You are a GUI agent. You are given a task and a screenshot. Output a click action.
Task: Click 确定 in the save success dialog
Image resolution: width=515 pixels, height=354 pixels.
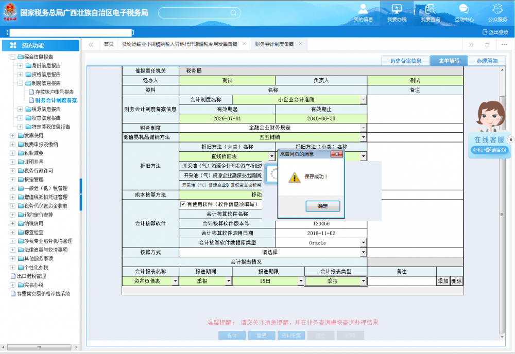coord(322,206)
